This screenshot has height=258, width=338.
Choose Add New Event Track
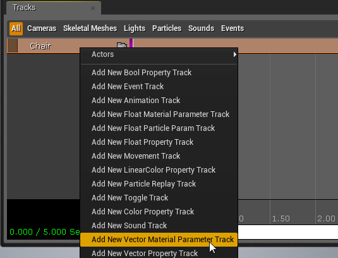[x=159, y=87]
